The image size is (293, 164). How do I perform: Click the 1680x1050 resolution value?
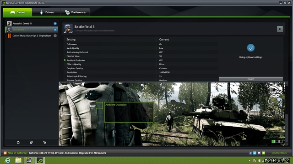point(164,72)
